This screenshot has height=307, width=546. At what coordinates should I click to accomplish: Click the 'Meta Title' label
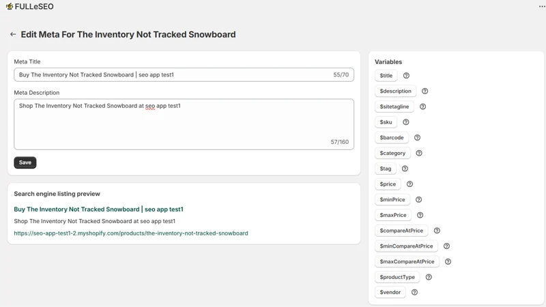(27, 61)
